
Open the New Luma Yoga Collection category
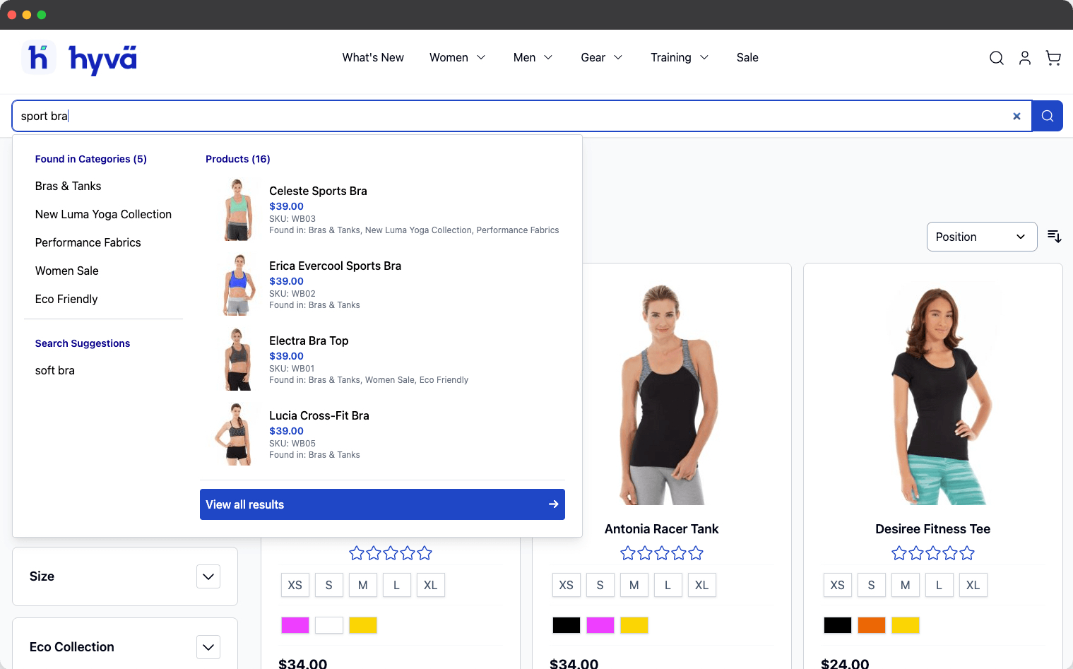click(x=103, y=214)
